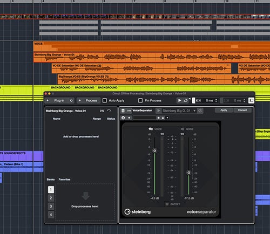This screenshot has width=270, height=234.
Task: Click the Range column header
Action: coord(97,119)
